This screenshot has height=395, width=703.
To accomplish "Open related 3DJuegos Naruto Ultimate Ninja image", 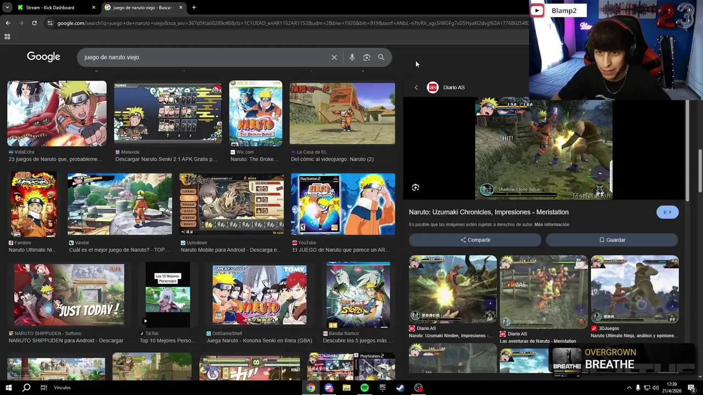I will [635, 289].
